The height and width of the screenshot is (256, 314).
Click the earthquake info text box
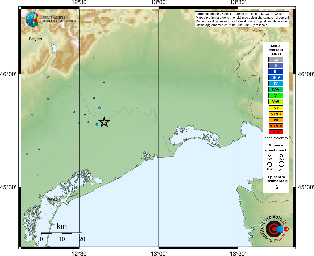242,19
